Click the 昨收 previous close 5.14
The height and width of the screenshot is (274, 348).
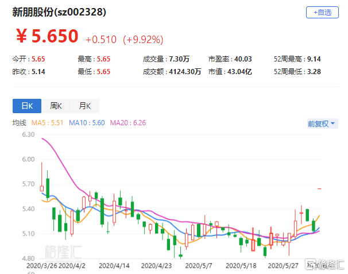click(38, 72)
